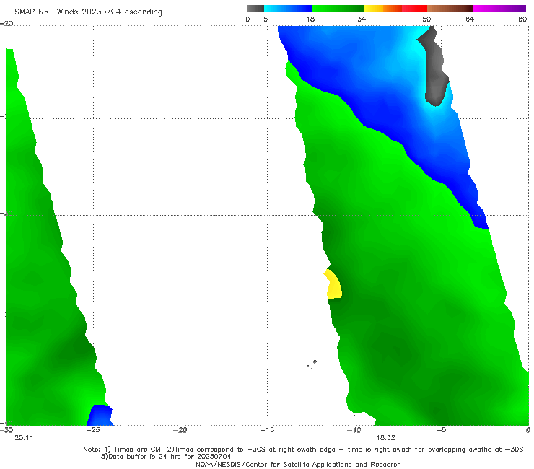Viewport: 534px width, 469px height.
Task: Click the color bar label '34'
Action: coord(362,19)
